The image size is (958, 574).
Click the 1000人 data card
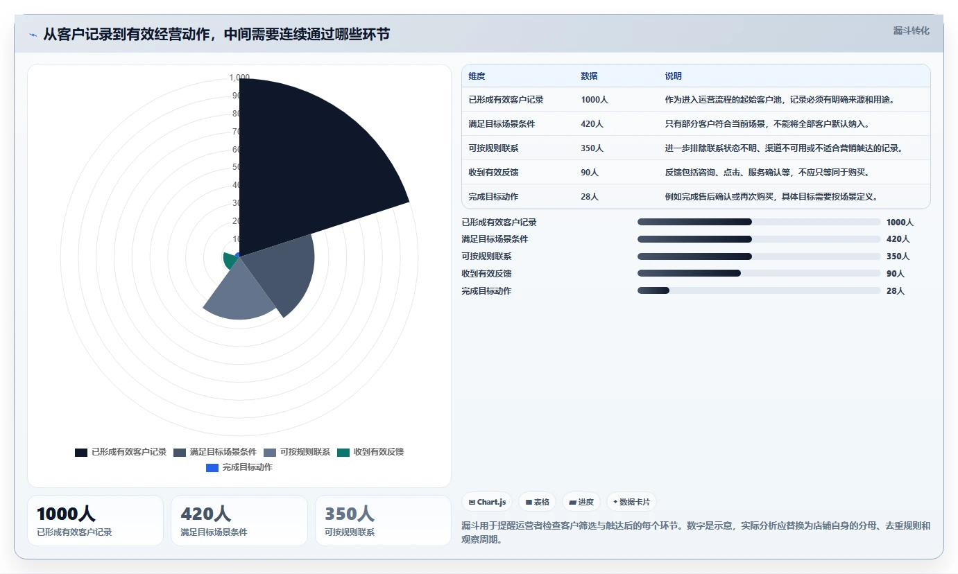click(x=95, y=521)
